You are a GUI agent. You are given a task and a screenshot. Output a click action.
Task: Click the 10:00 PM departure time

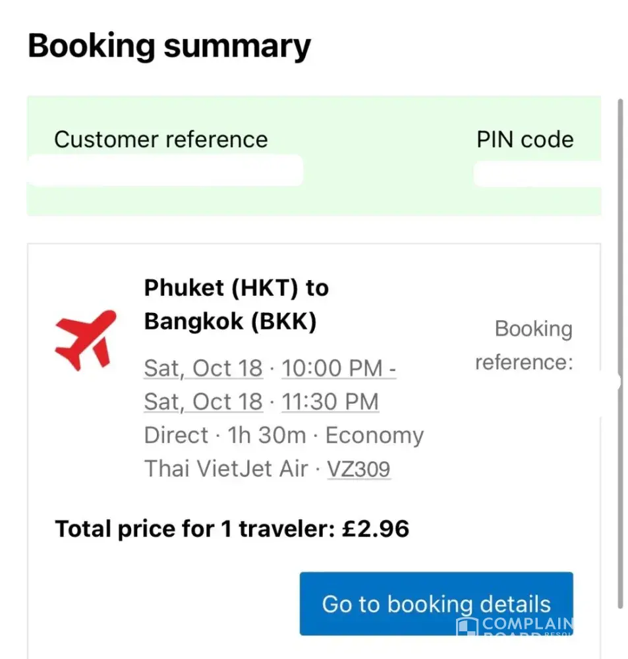coord(338,368)
